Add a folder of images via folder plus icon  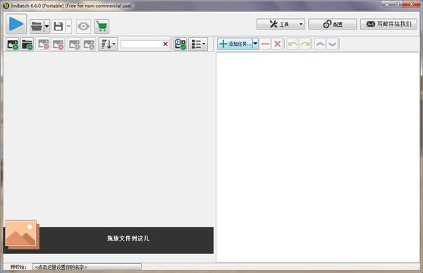pyautogui.click(x=27, y=44)
